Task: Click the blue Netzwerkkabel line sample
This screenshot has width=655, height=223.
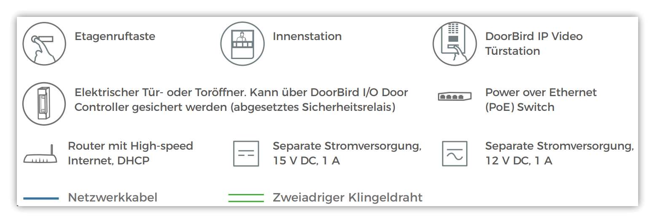Action: click(41, 198)
